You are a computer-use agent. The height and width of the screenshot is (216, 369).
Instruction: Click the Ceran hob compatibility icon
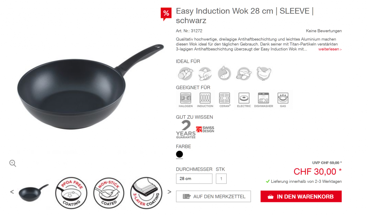[x=224, y=100]
